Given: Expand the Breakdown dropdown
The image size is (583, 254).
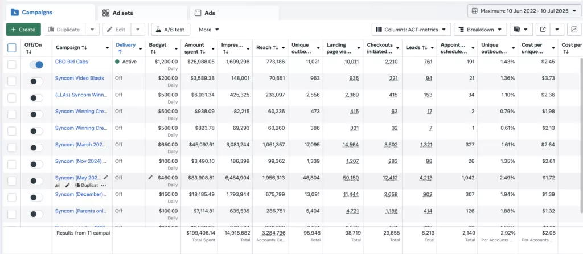Looking at the screenshot, I should tap(480, 29).
